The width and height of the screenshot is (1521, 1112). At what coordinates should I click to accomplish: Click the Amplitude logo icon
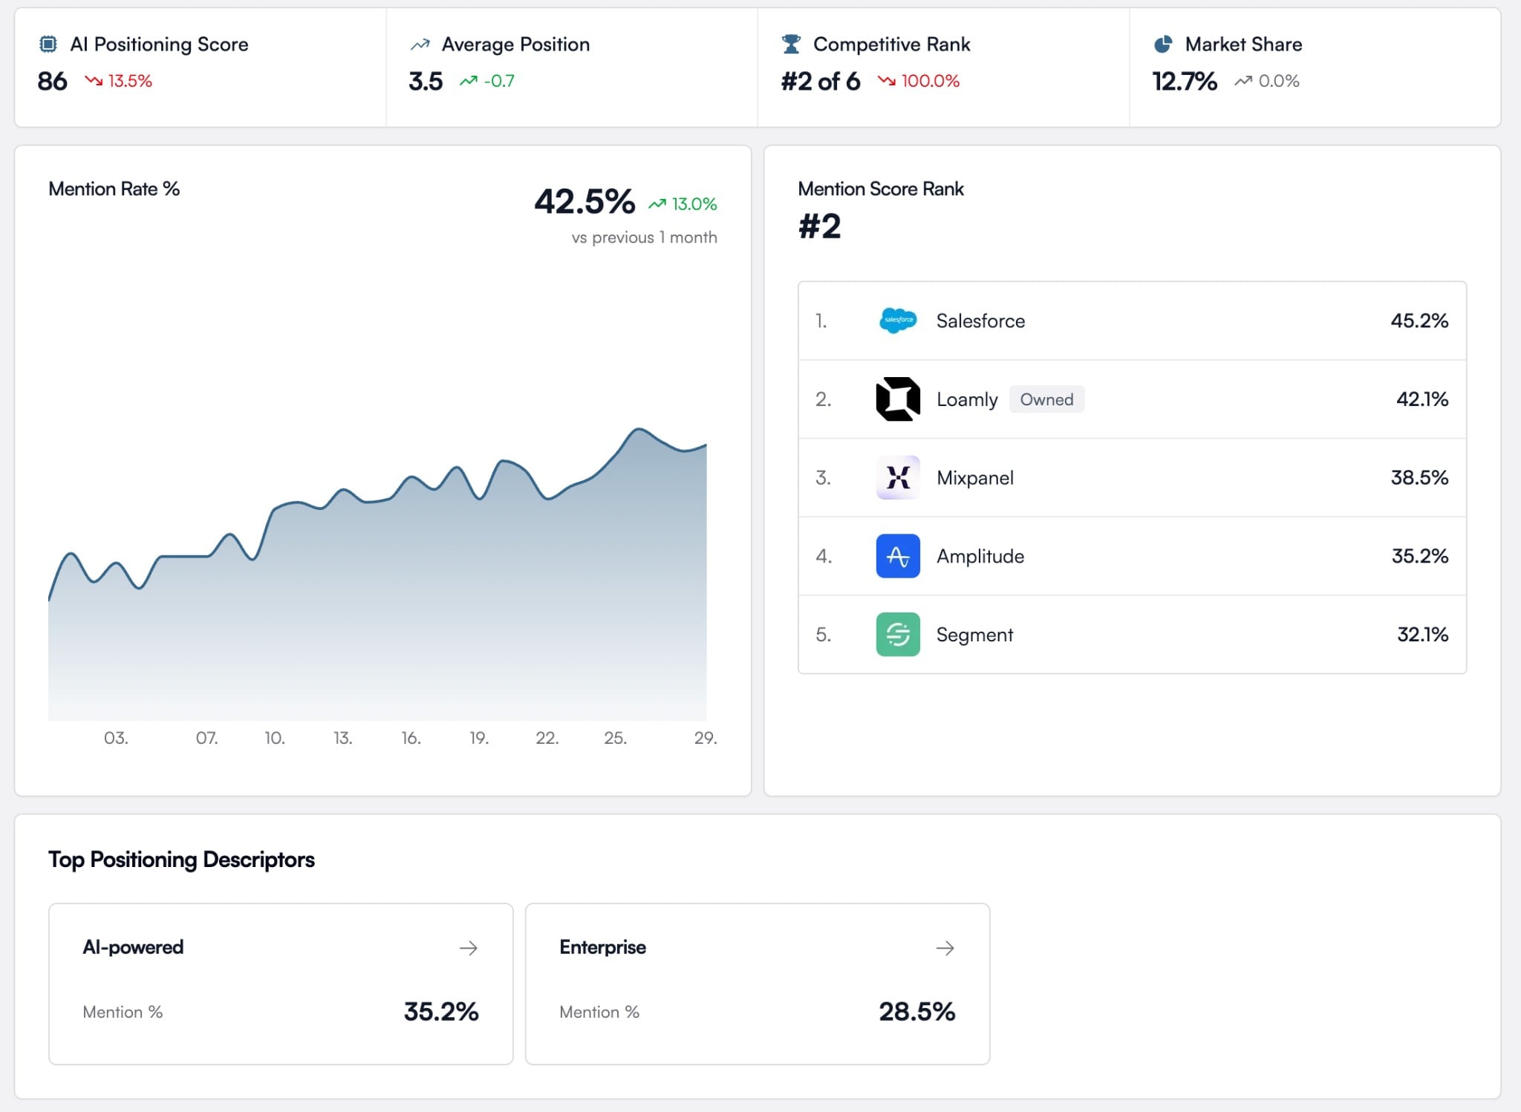pyautogui.click(x=898, y=556)
